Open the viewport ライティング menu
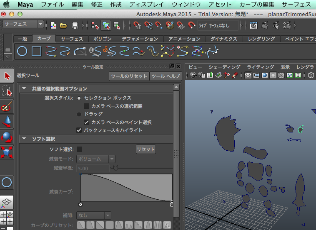Screen dimensions: 316x230 (x=261, y=67)
